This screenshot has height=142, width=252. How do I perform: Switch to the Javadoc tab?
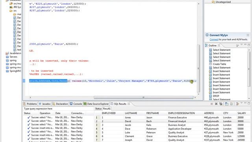coord(44,104)
